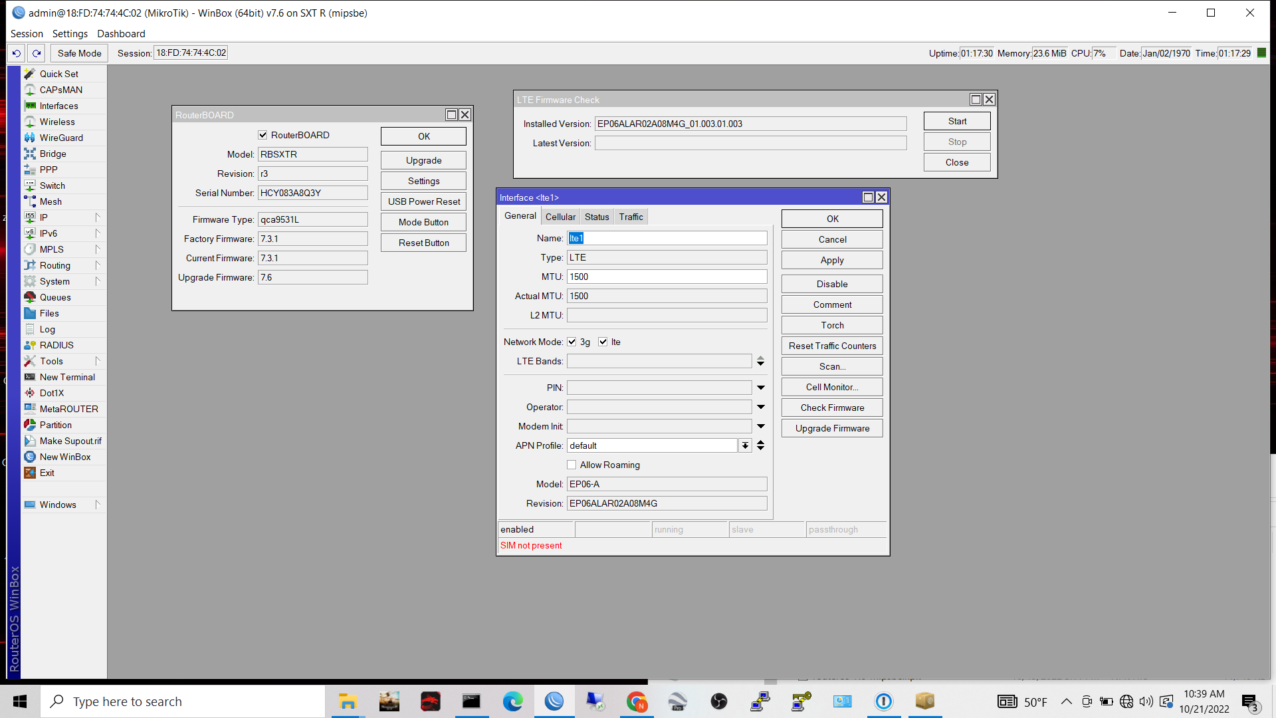This screenshot has width=1276, height=718.
Task: Start Torch on interface lte1
Action: 831,325
